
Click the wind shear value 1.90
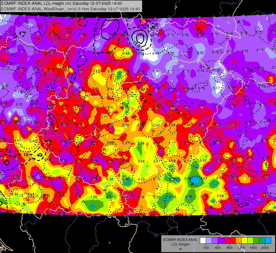tap(251, 177)
